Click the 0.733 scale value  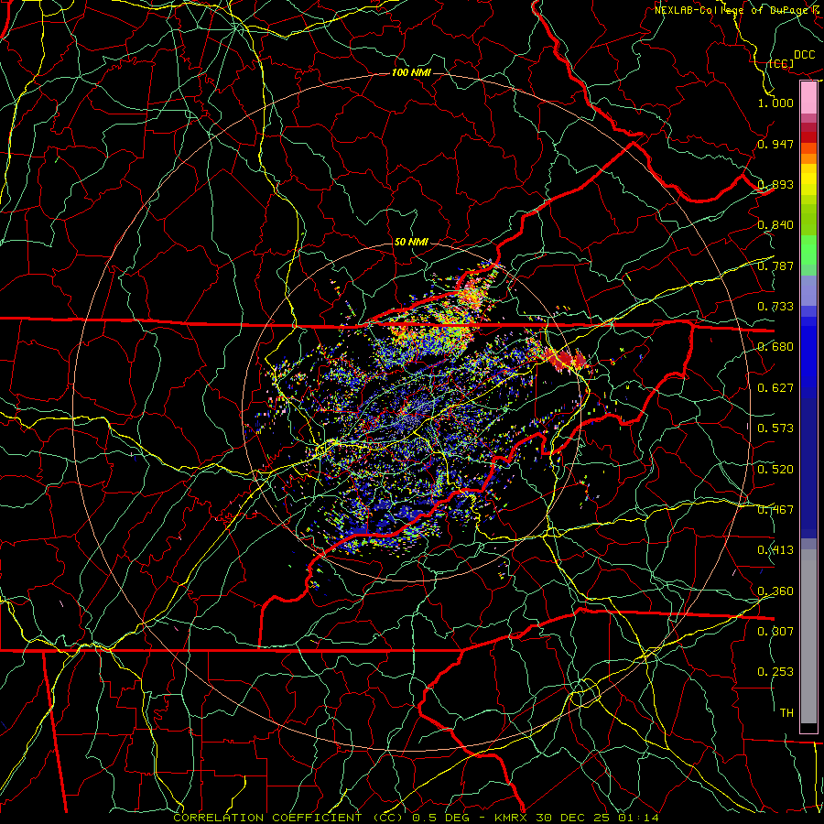click(x=775, y=307)
